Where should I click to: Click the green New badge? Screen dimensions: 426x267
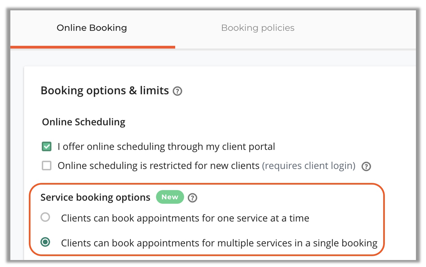pos(170,197)
